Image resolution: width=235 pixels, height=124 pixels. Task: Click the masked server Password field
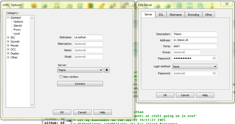pyautogui.click(x=195, y=58)
